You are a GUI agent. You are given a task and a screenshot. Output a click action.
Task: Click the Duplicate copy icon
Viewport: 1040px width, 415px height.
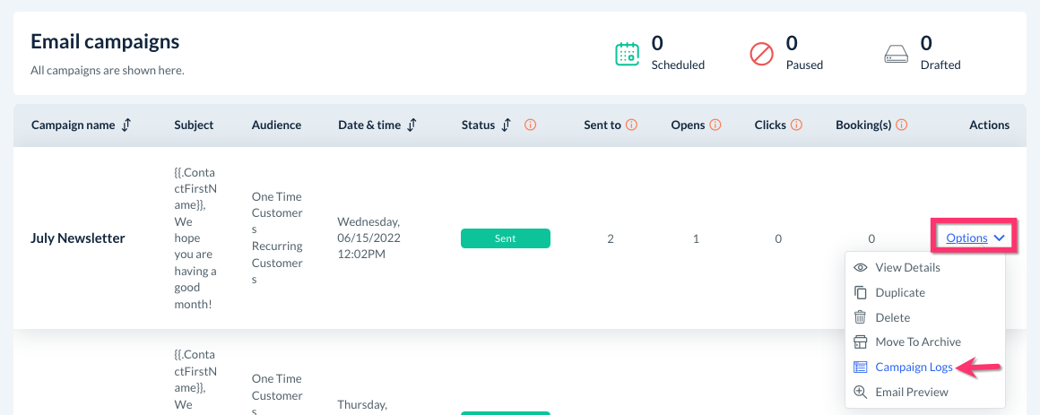[x=861, y=292]
